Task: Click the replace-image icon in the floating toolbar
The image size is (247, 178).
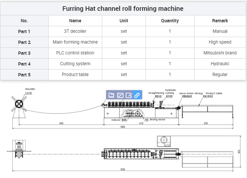Action: [120, 95]
